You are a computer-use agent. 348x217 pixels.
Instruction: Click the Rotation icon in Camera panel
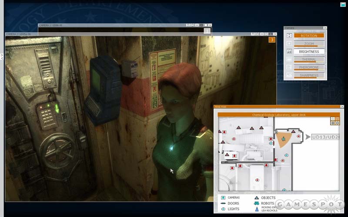coord(289,36)
